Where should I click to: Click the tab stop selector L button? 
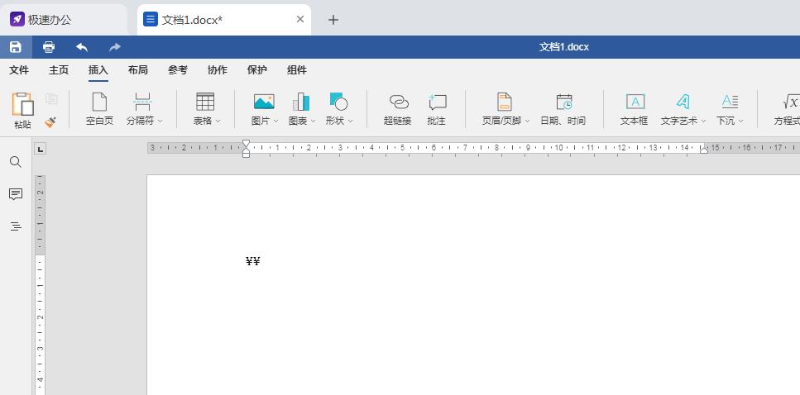(41, 150)
